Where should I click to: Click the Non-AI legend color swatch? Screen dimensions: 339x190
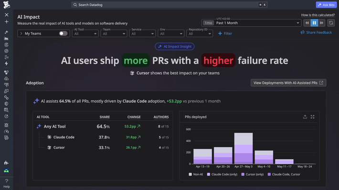[x=190, y=174]
